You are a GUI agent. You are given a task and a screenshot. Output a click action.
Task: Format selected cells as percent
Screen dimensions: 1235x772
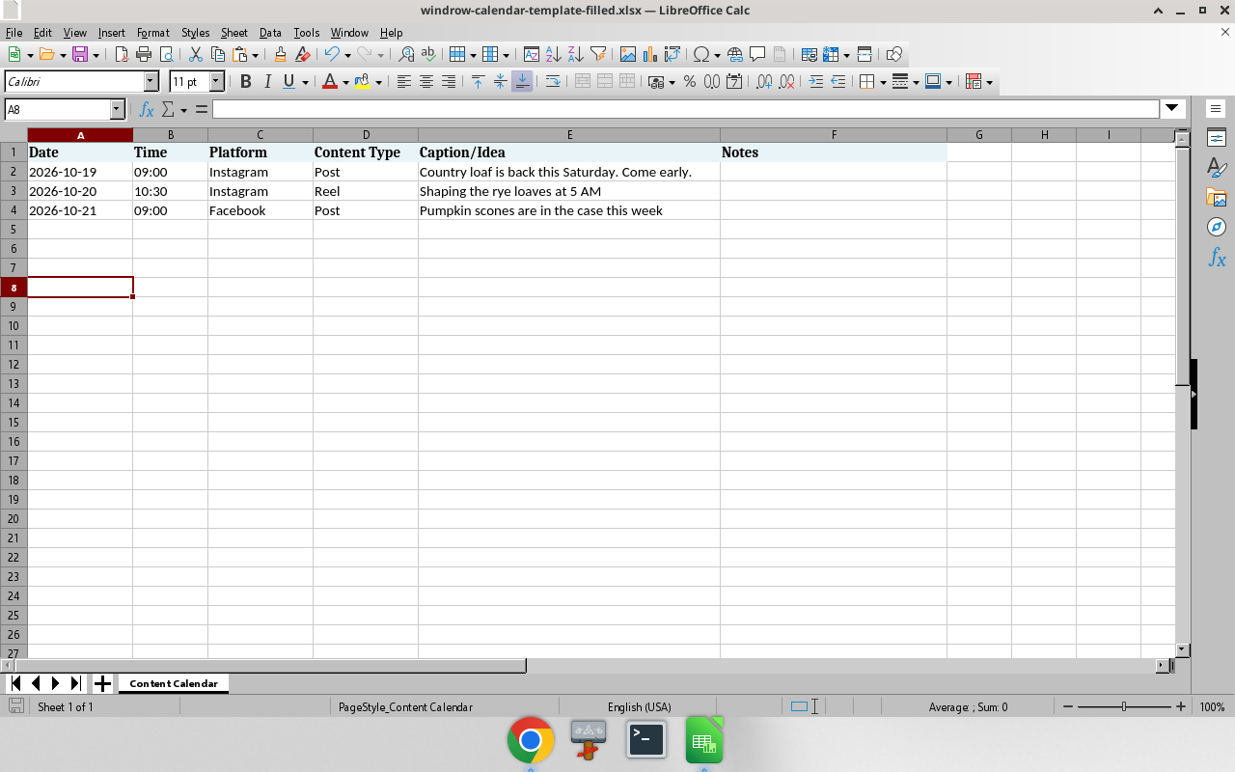690,82
